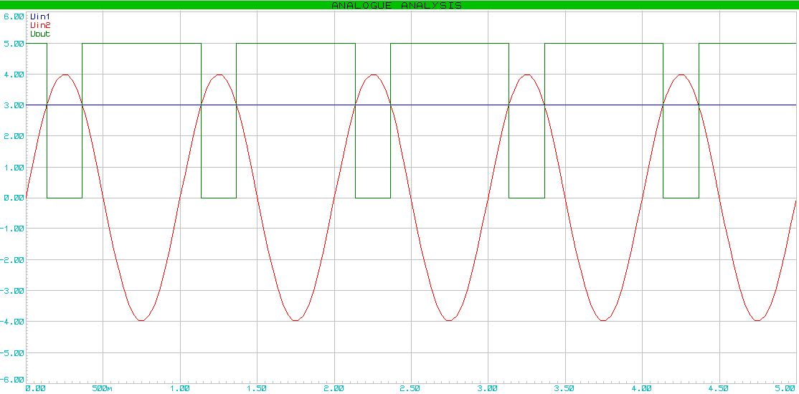The image size is (799, 394).
Task: Click the 3.00 y-axis label
Action: (x=14, y=106)
